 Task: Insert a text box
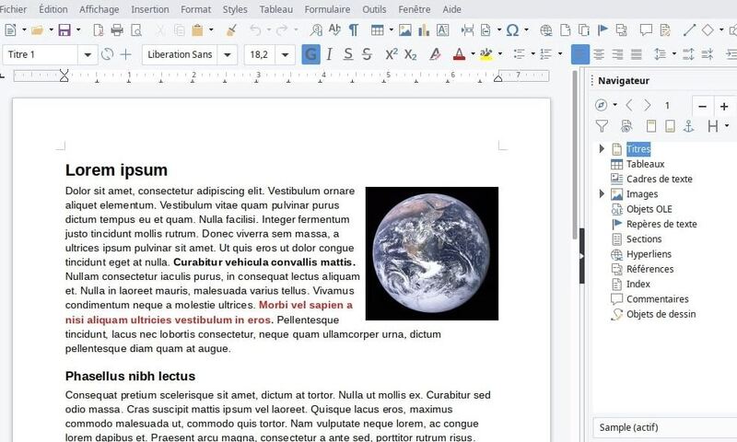point(442,30)
